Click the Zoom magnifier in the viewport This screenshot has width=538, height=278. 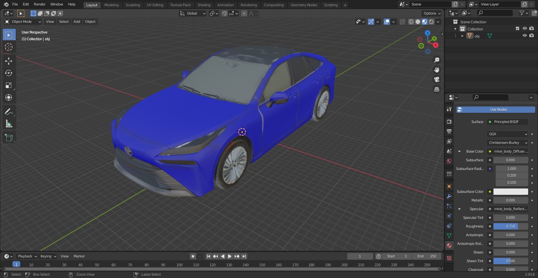437,60
